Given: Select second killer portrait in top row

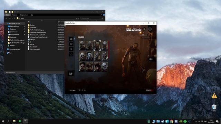Looking at the screenshot, I should (x=90, y=45).
